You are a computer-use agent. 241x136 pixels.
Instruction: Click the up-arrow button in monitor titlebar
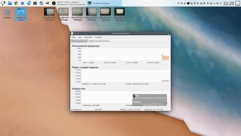75,33
